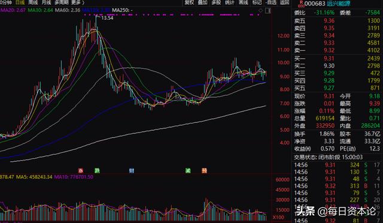Click the 买二 bid row at 9.30
Image resolution: width=383 pixels, height=223 pixels.
[x=337, y=66]
